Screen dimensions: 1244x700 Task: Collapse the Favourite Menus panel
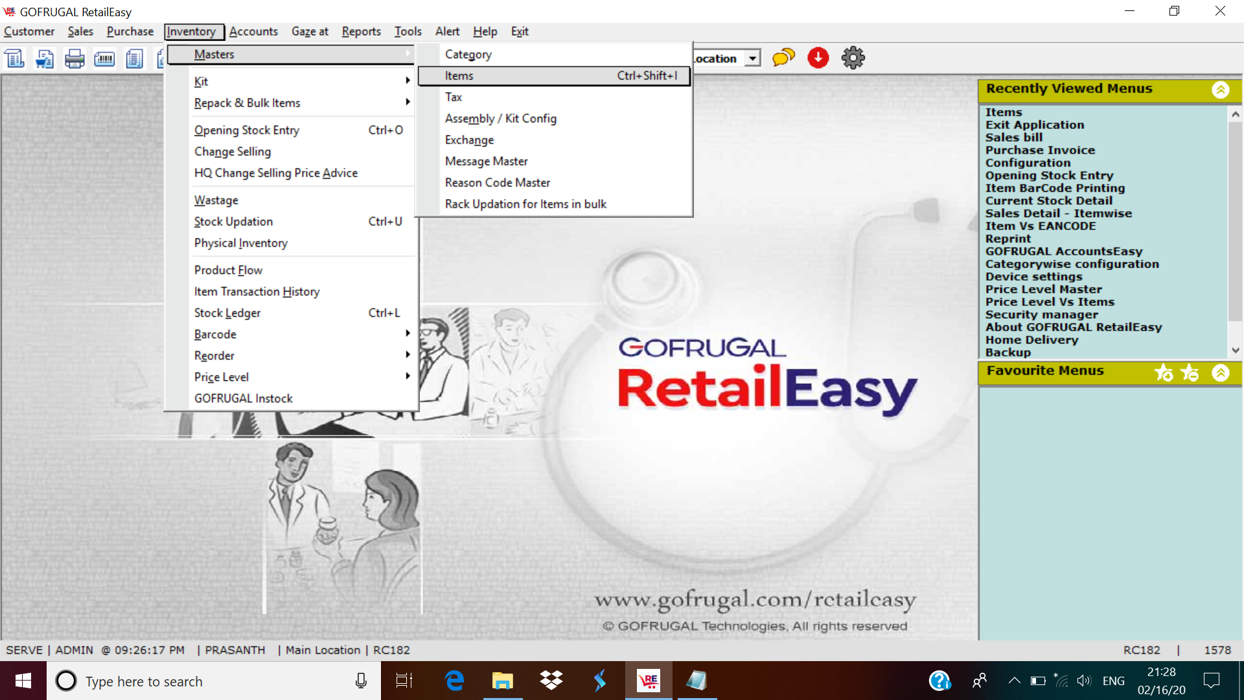pos(1221,373)
